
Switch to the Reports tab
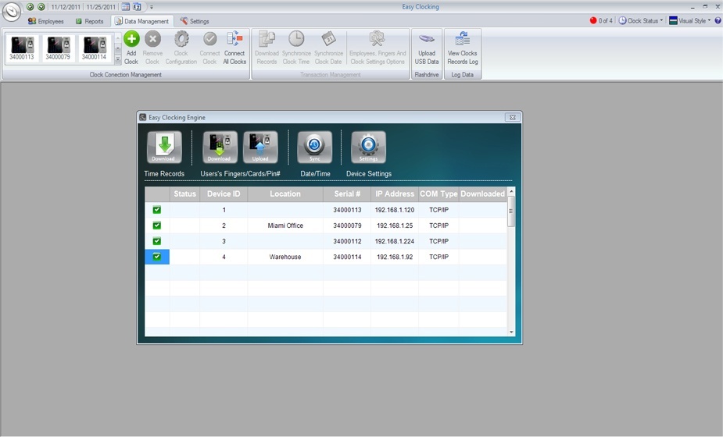point(89,21)
